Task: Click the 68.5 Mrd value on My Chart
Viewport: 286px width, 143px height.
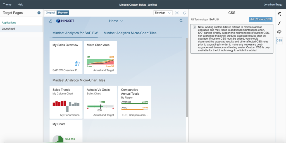Action: click(x=70, y=139)
